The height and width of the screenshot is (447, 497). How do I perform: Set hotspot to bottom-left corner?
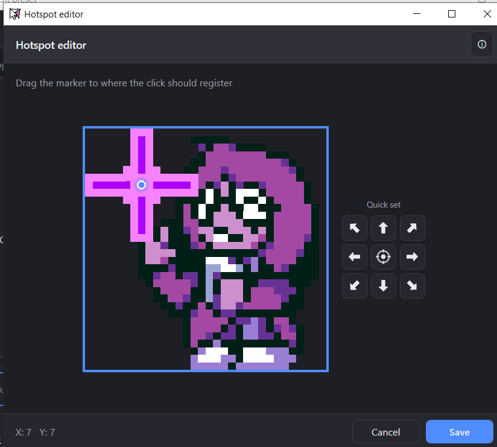tap(355, 286)
